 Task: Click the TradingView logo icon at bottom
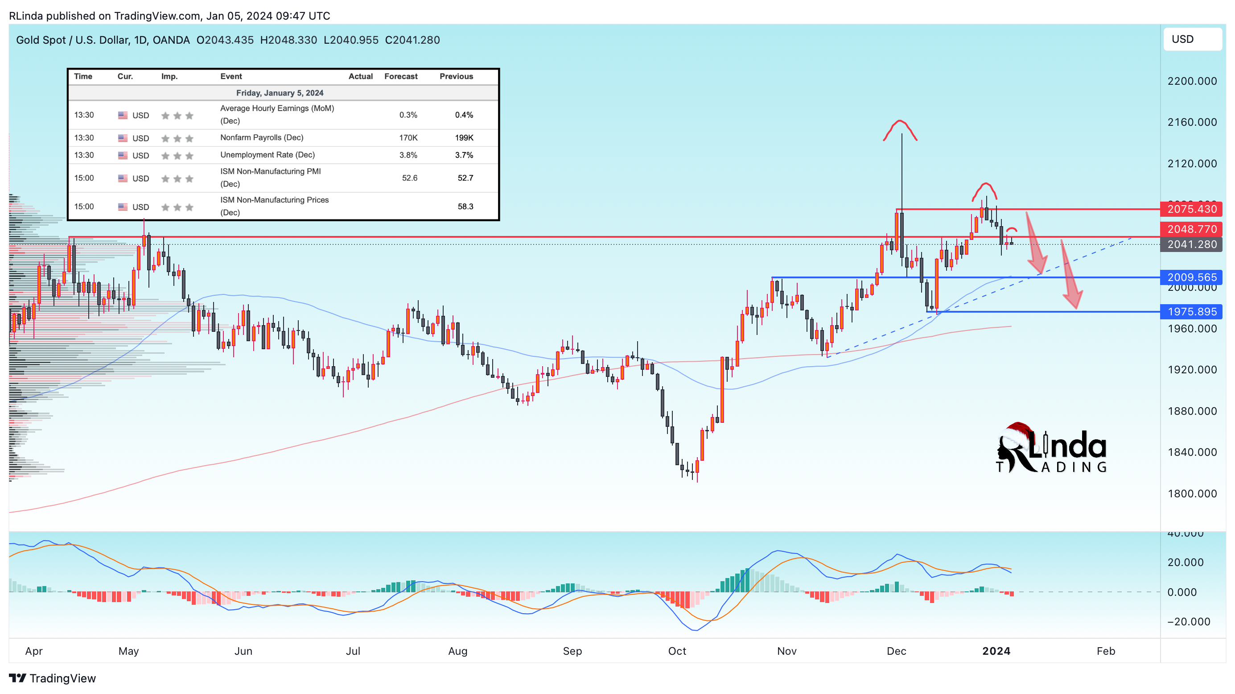[x=17, y=678]
